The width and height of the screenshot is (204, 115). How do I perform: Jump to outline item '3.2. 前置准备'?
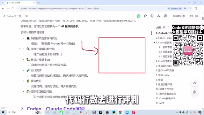tap(165, 52)
